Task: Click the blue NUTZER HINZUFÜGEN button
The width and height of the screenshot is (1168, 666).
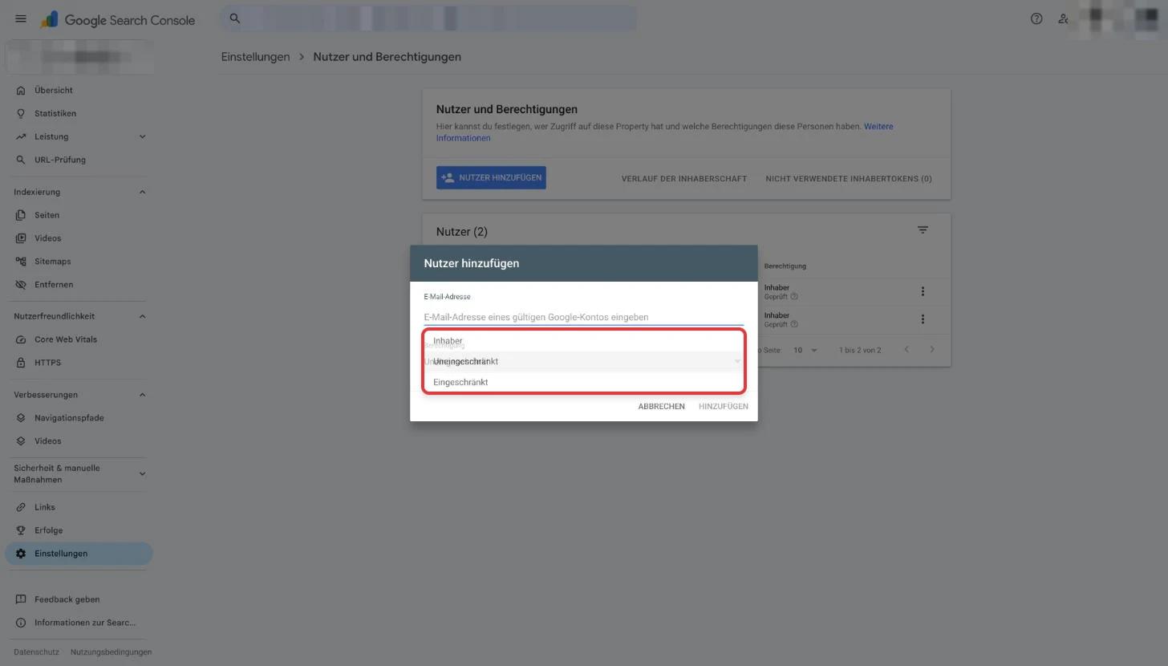Action: point(491,178)
